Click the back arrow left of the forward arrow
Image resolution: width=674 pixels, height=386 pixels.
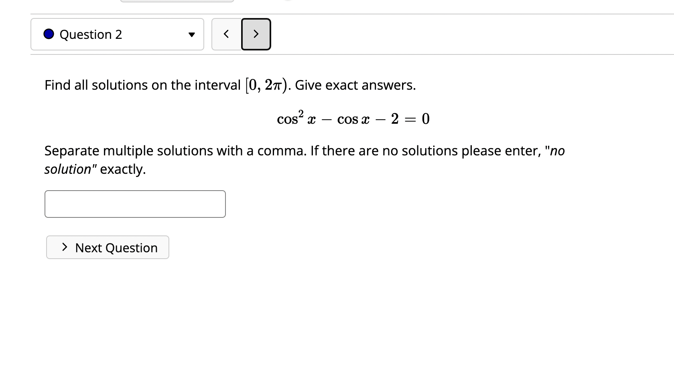(x=226, y=34)
